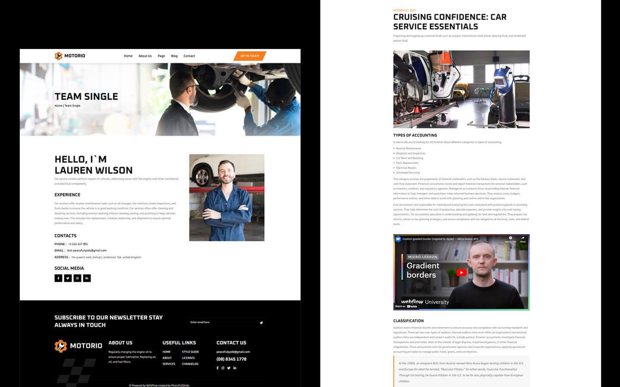Click the GET IN TOUCH button
The width and height of the screenshot is (620, 387).
249,56
